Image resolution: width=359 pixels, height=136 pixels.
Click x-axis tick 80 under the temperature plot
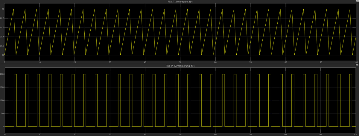(x=286, y=62)
